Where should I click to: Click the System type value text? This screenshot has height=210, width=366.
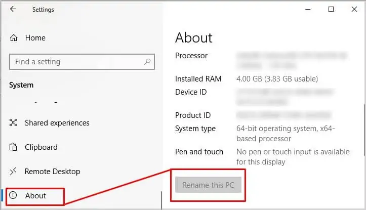tap(286, 134)
